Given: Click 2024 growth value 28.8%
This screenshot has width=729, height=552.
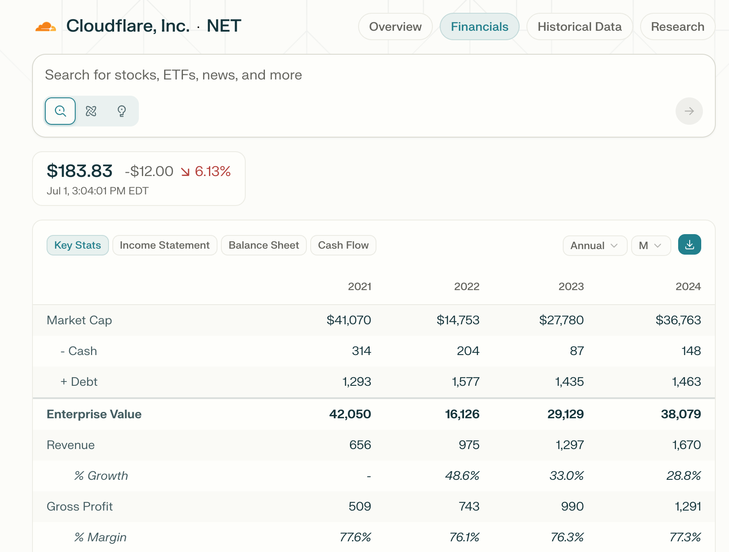Looking at the screenshot, I should (x=684, y=476).
